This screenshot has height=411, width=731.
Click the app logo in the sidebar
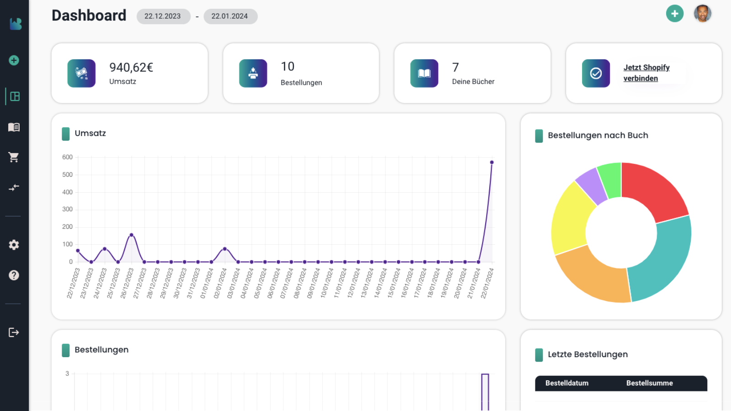coord(16,24)
